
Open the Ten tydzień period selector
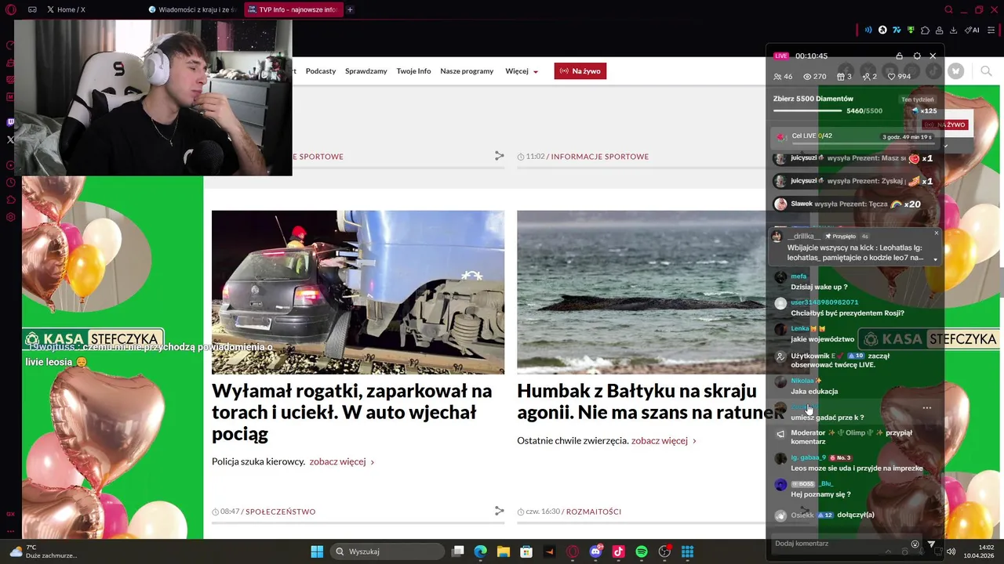point(917,99)
